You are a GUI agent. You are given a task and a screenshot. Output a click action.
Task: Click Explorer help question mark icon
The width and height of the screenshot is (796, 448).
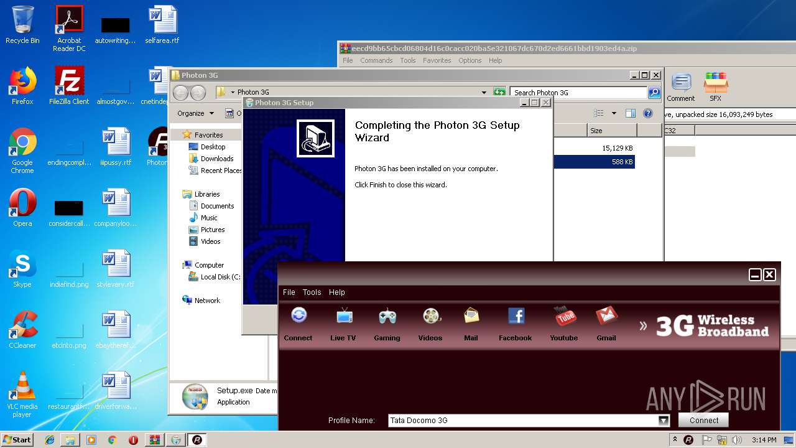tap(648, 113)
